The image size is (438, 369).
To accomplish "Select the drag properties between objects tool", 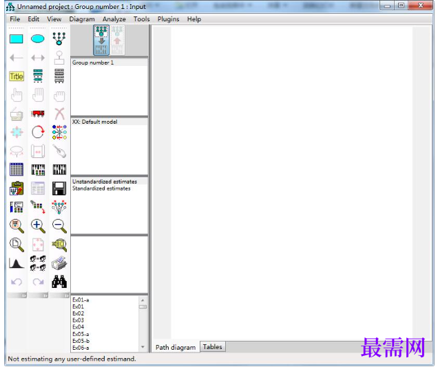I will (x=38, y=207).
